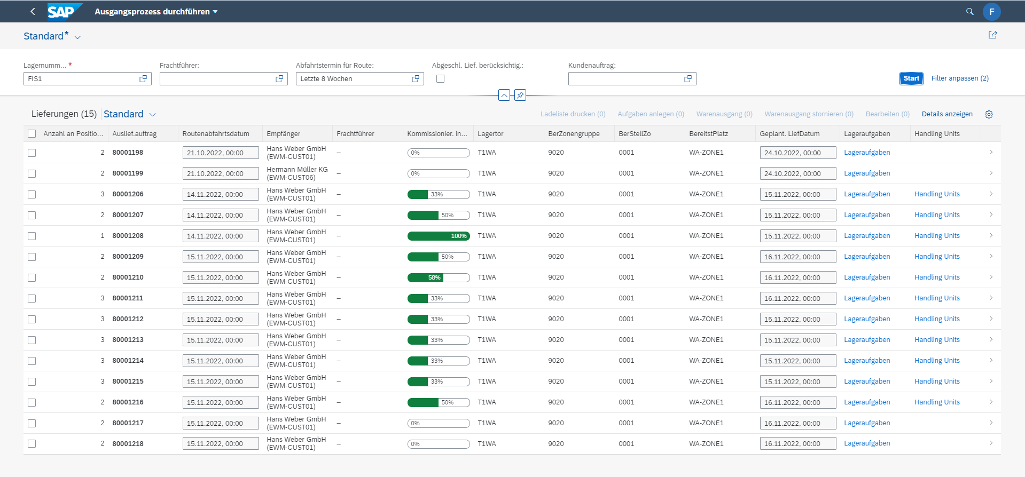Expand the Standard variant dropdown at top
This screenshot has width=1025, height=477.
point(77,37)
